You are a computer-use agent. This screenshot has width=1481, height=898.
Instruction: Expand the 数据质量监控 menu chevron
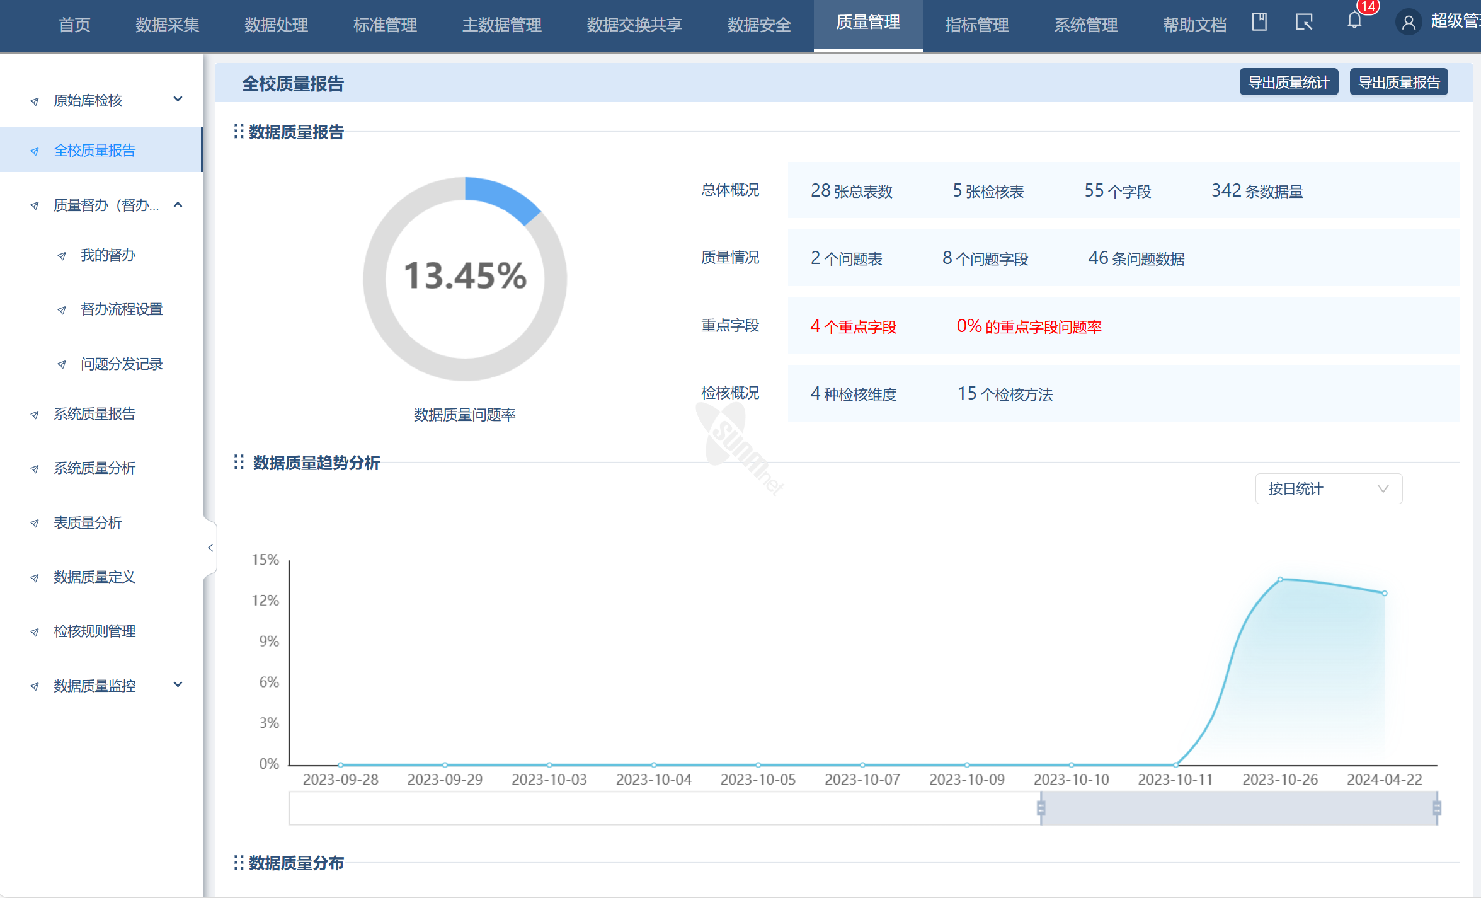click(x=178, y=684)
